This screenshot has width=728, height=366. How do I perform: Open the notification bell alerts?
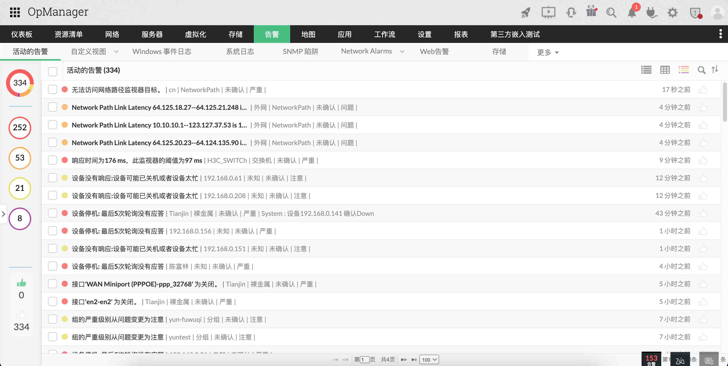point(632,12)
